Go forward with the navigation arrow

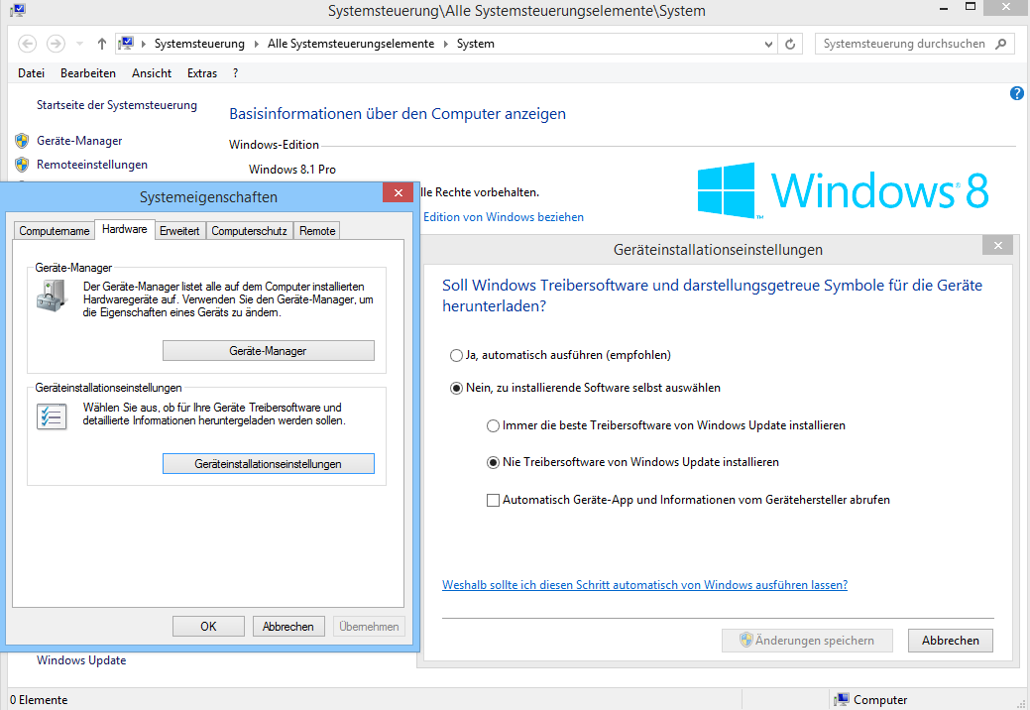click(x=56, y=44)
